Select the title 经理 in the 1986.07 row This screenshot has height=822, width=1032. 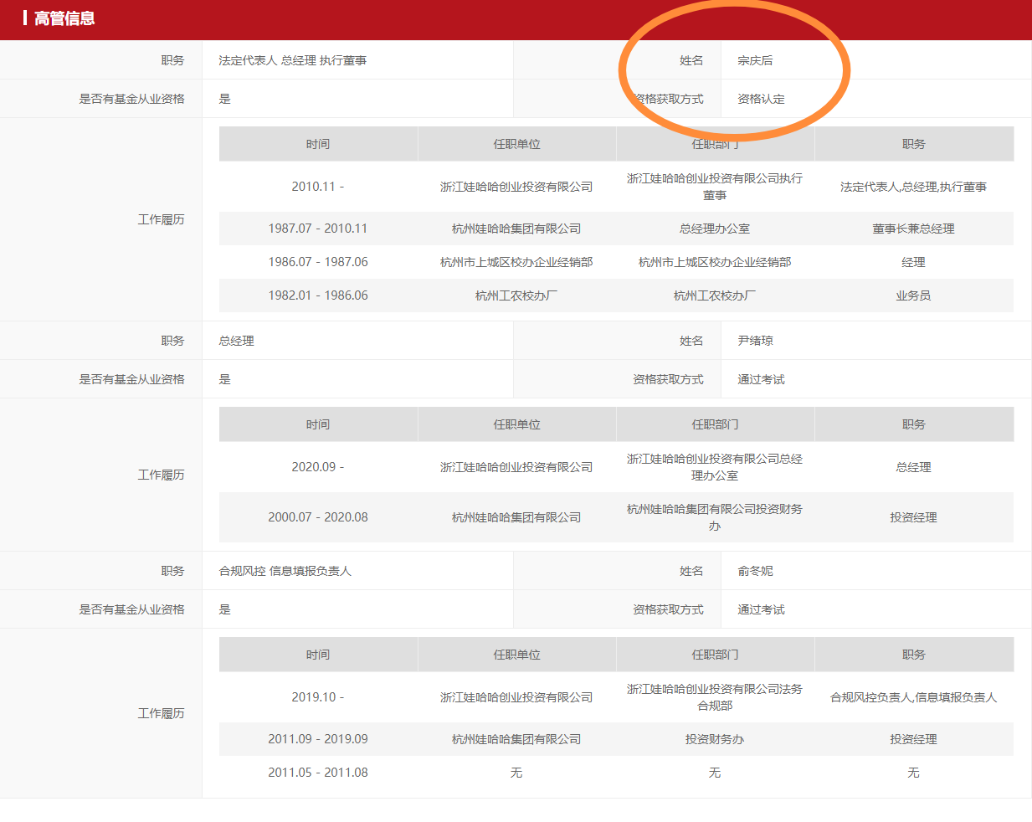pos(913,262)
